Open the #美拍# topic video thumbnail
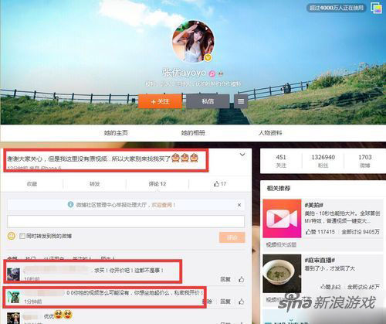The height and width of the screenshot is (324, 386). [x=282, y=218]
